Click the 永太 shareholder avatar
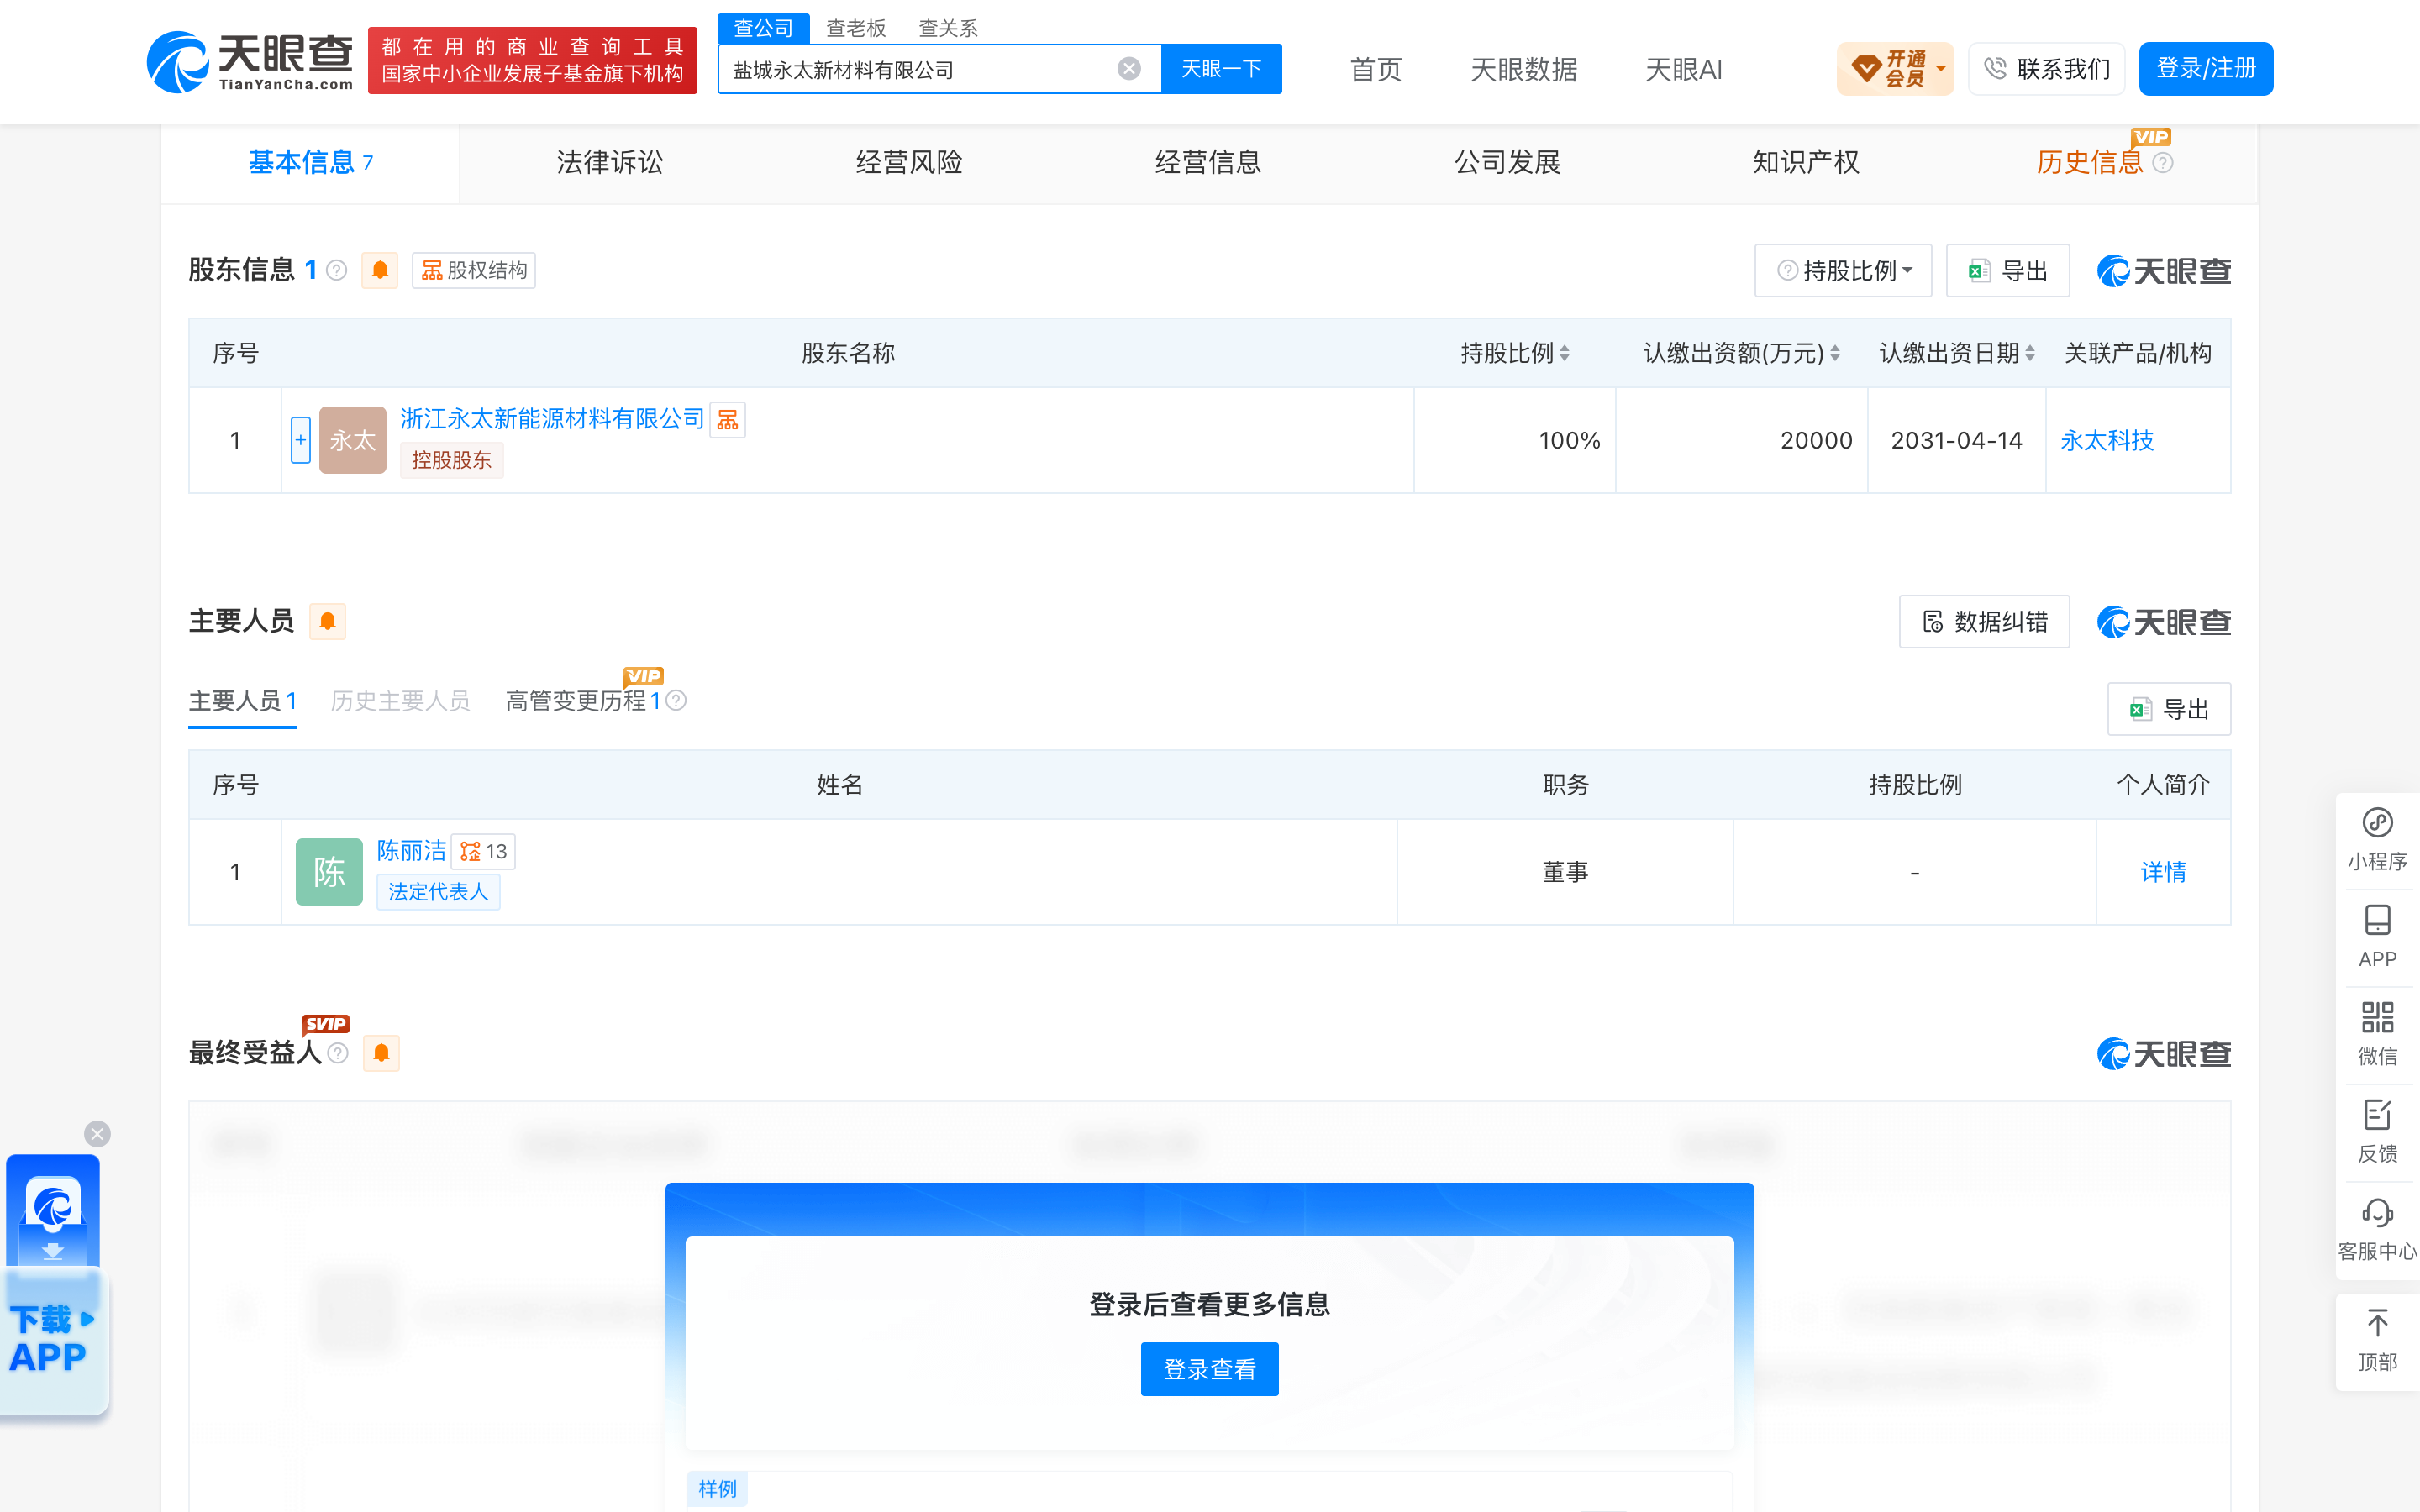 [x=353, y=440]
